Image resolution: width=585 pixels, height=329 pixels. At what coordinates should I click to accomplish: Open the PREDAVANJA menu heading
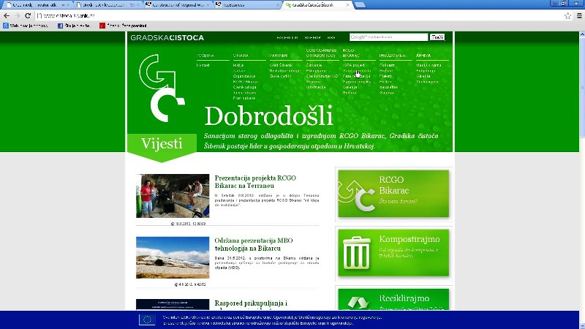tap(392, 56)
